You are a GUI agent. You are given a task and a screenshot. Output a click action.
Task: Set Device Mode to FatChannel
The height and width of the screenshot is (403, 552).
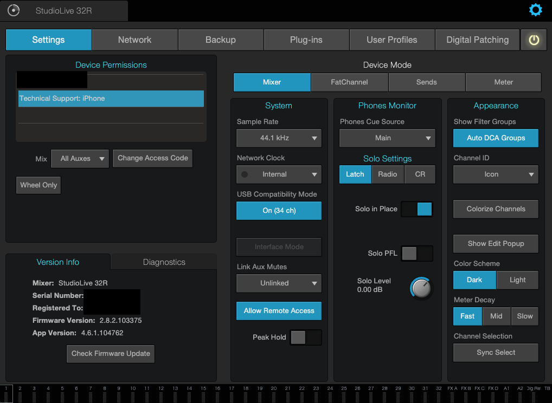click(x=349, y=82)
